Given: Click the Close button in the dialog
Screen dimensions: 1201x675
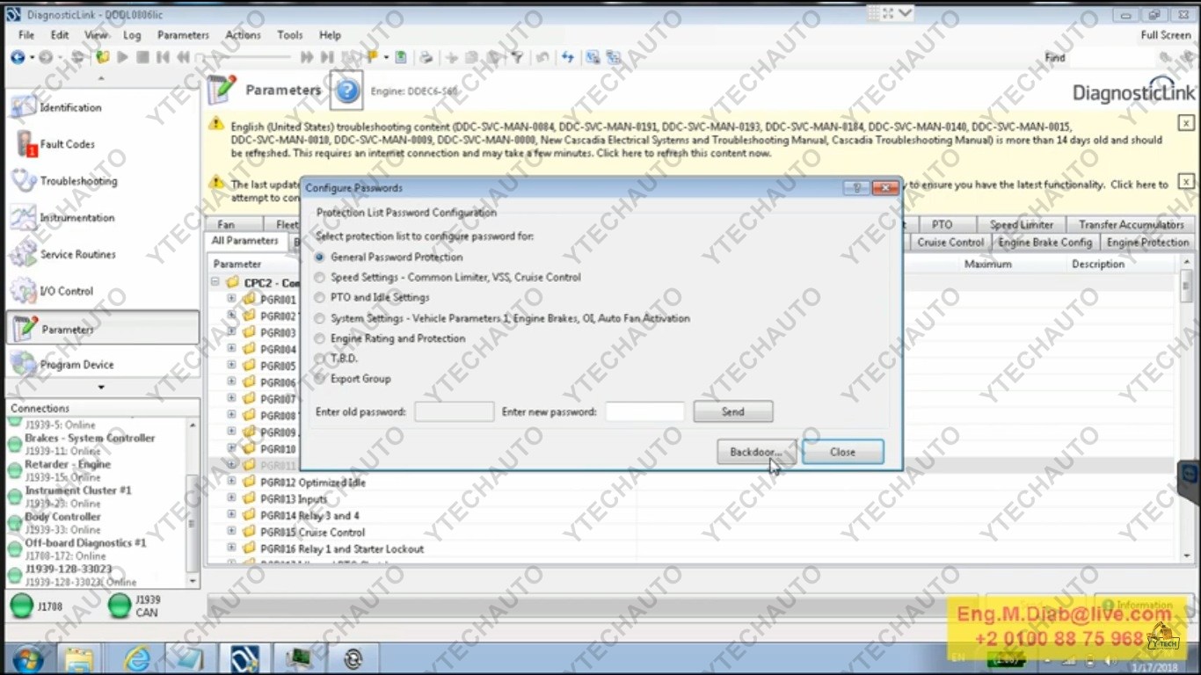Looking at the screenshot, I should pyautogui.click(x=842, y=452).
